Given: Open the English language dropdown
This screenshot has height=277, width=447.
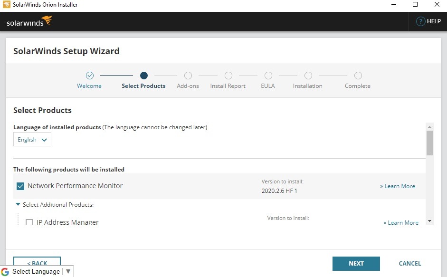Looking at the screenshot, I should pos(32,140).
